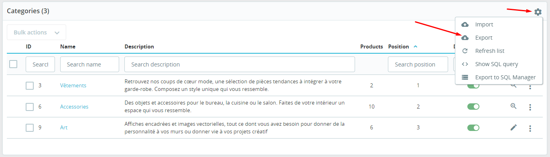Click the Import cloud upload icon
This screenshot has height=157, width=550.
pos(465,24)
